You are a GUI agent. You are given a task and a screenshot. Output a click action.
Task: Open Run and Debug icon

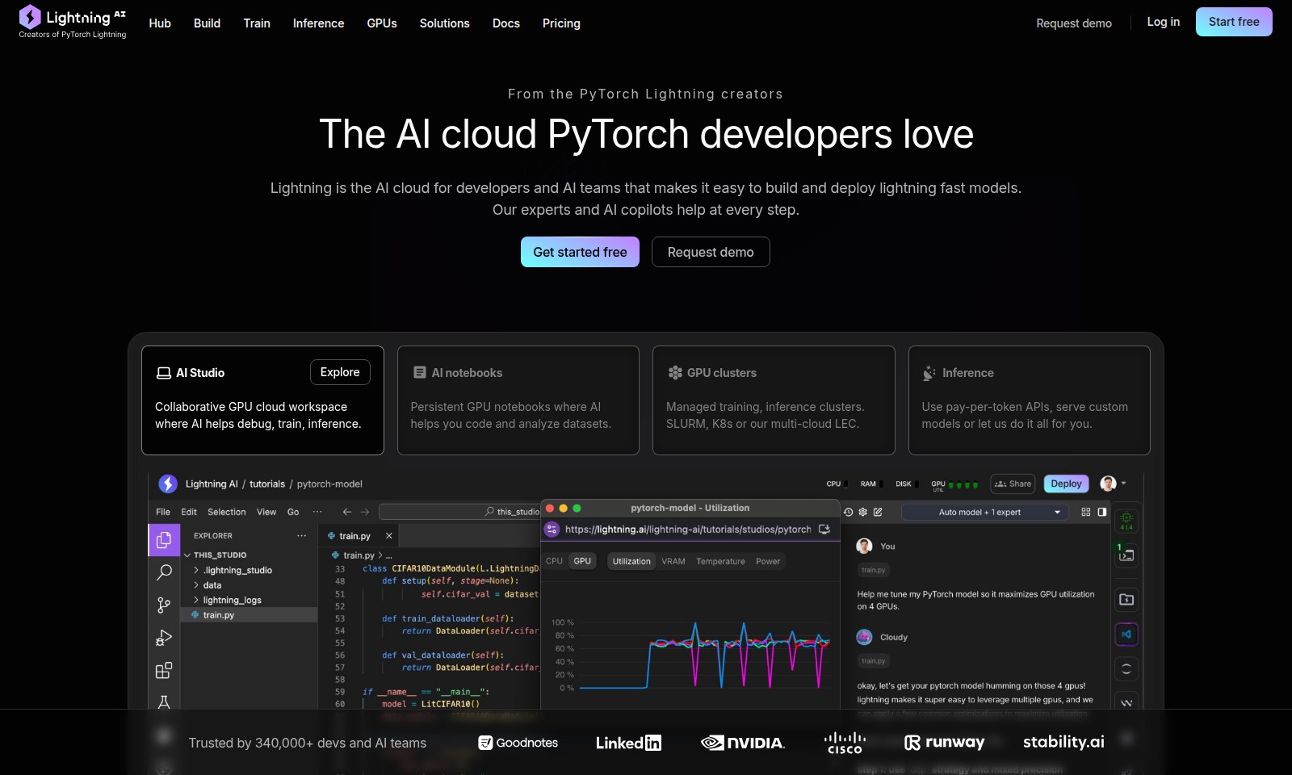click(164, 638)
